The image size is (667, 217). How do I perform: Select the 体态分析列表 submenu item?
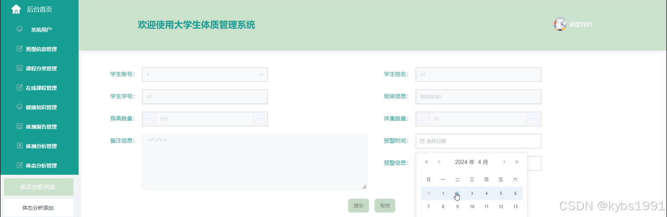point(39,187)
